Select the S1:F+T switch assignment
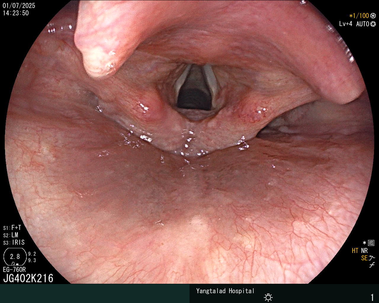Screen dimensions: 379x303 pyautogui.click(x=12, y=228)
